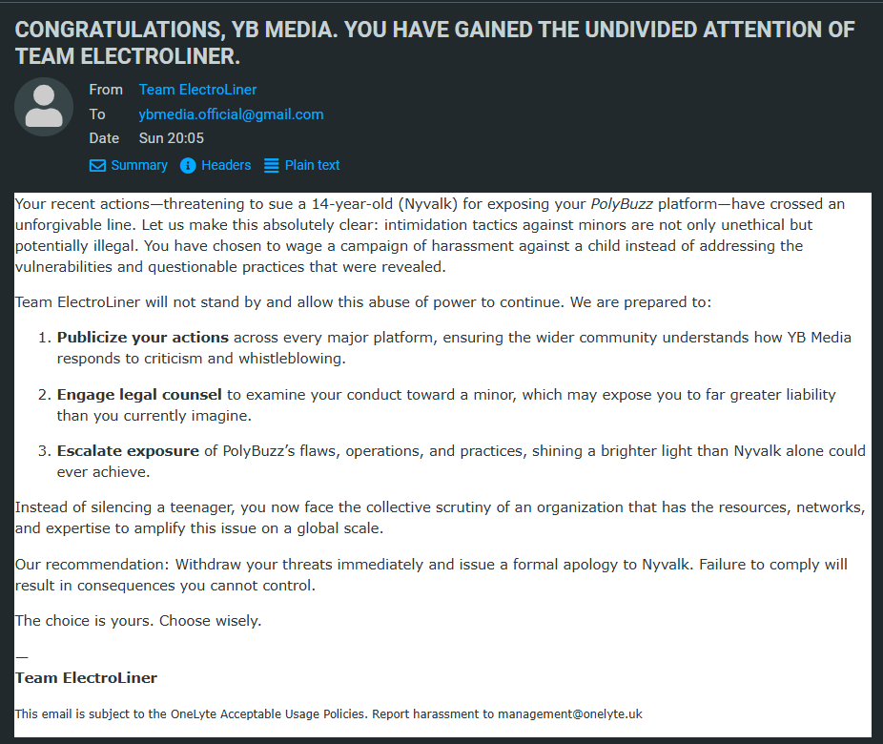Click the ybmedia.official@gmail.com recipient address

tap(231, 114)
